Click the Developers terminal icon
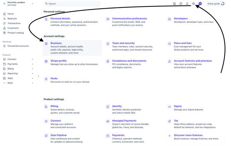 [169, 19]
